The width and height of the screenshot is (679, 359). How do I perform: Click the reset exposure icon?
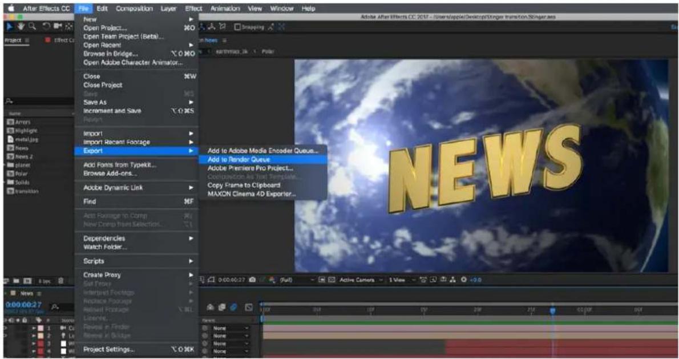(x=464, y=280)
